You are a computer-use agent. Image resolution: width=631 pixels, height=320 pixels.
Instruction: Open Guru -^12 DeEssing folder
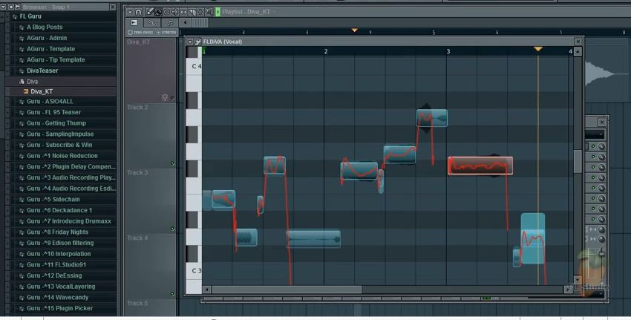click(54, 275)
